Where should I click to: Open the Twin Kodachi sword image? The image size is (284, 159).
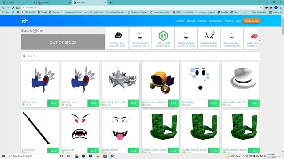point(40,129)
